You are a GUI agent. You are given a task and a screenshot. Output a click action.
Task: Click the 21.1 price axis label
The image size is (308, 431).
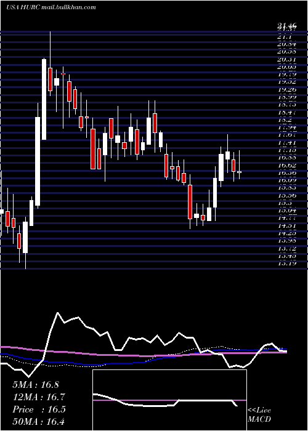pyautogui.click(x=284, y=36)
